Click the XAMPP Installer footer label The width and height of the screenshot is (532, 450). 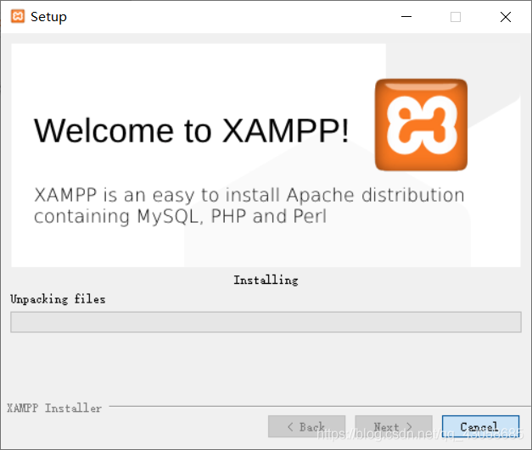(54, 408)
